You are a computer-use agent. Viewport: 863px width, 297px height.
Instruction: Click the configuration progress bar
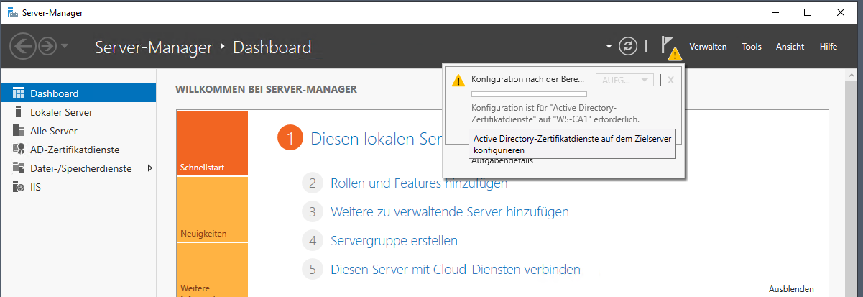[x=529, y=94]
